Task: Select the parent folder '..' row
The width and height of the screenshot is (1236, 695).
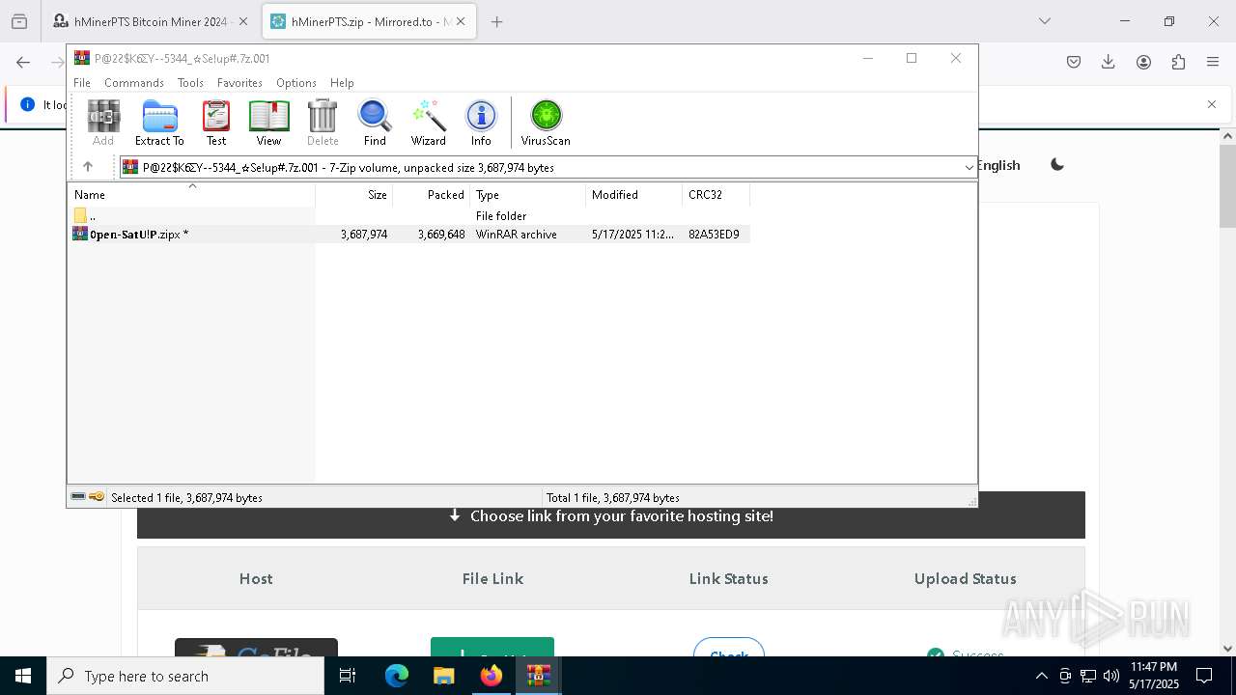Action: [408, 216]
